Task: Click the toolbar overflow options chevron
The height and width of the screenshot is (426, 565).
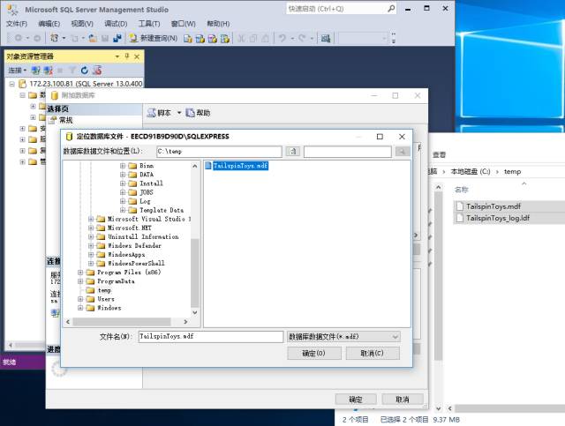Action: click(x=394, y=38)
